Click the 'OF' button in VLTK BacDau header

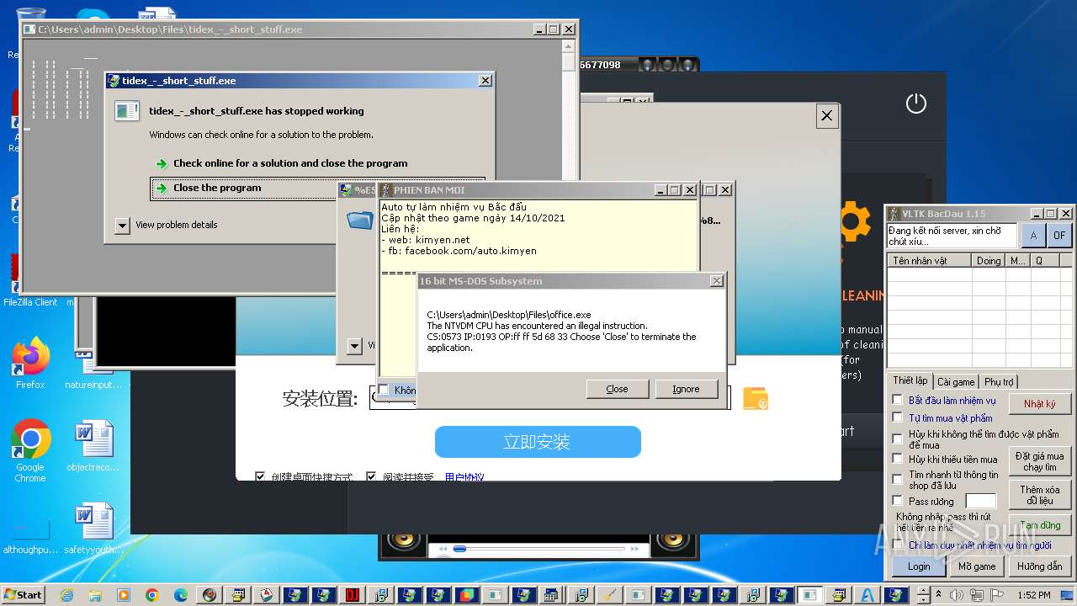pos(1059,236)
